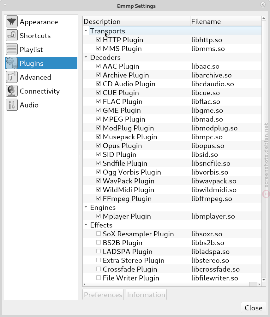Click the Information button
The height and width of the screenshot is (317, 270).
(x=146, y=294)
